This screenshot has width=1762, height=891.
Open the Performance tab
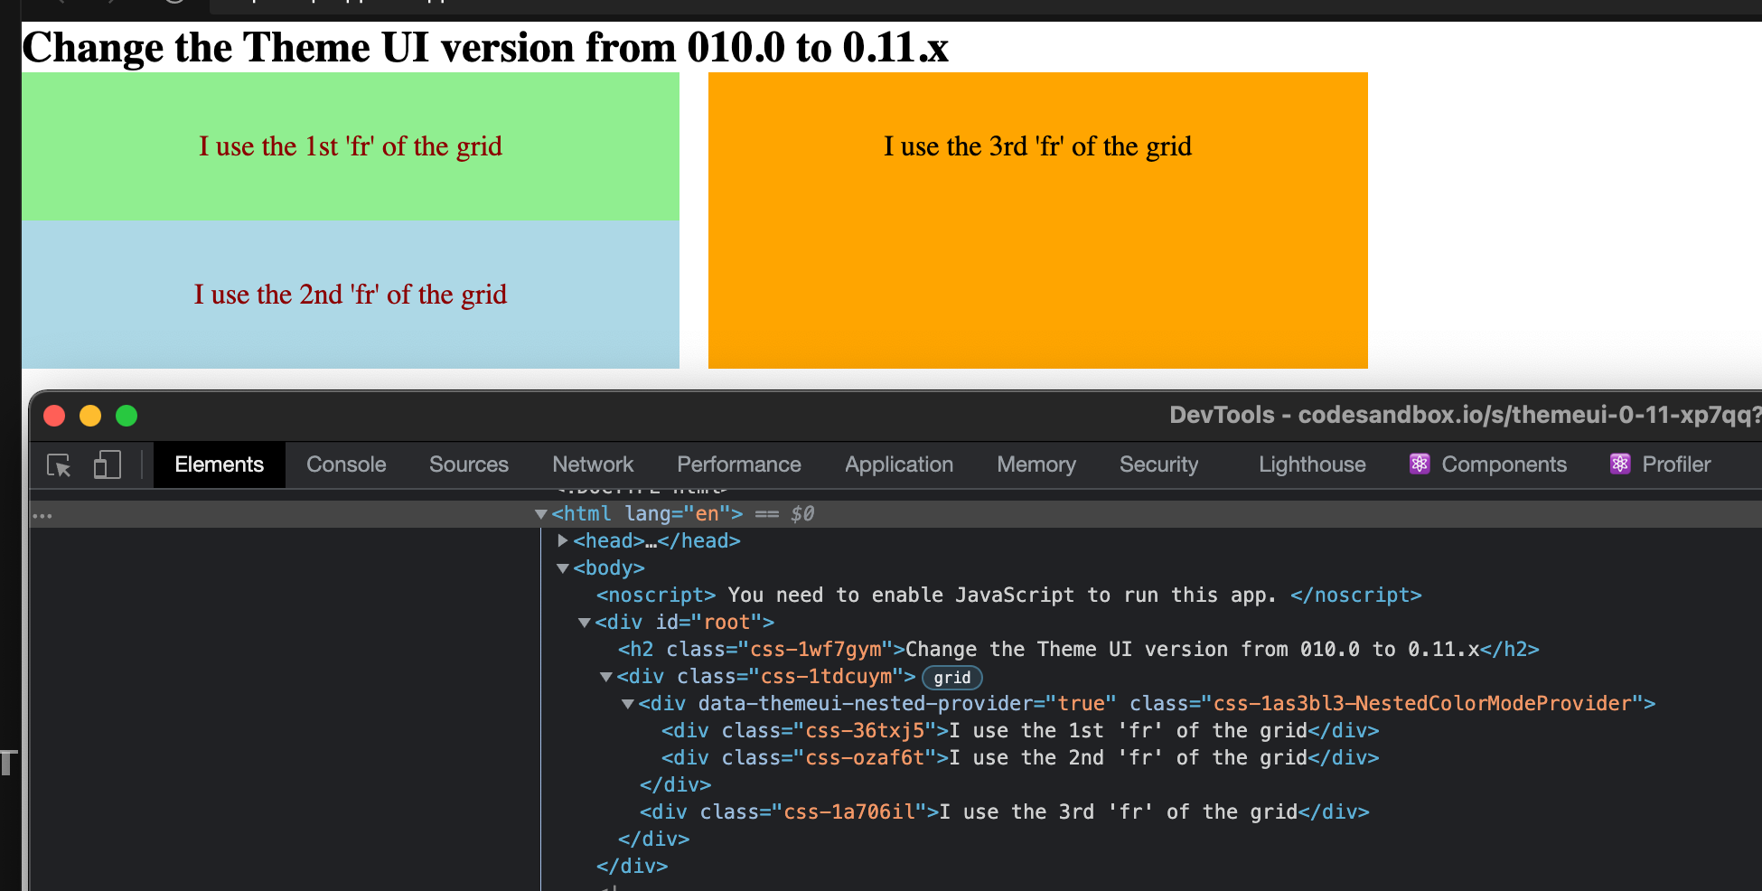[x=739, y=464]
